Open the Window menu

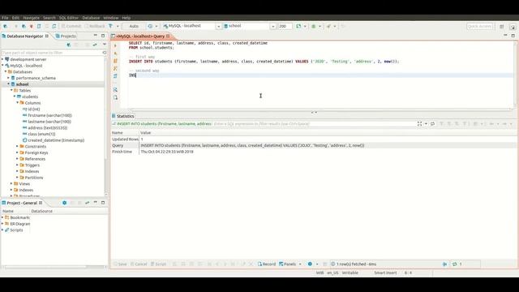(111, 18)
